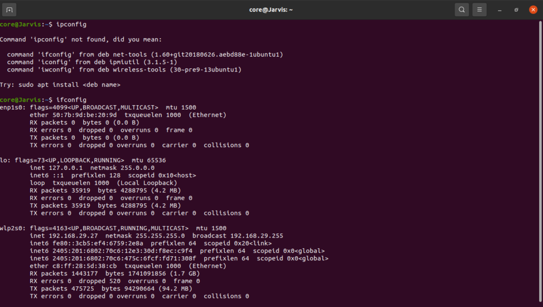Screen dimensions: 543x307
Task: Click TX packets 475725 line
Action: [111, 288]
